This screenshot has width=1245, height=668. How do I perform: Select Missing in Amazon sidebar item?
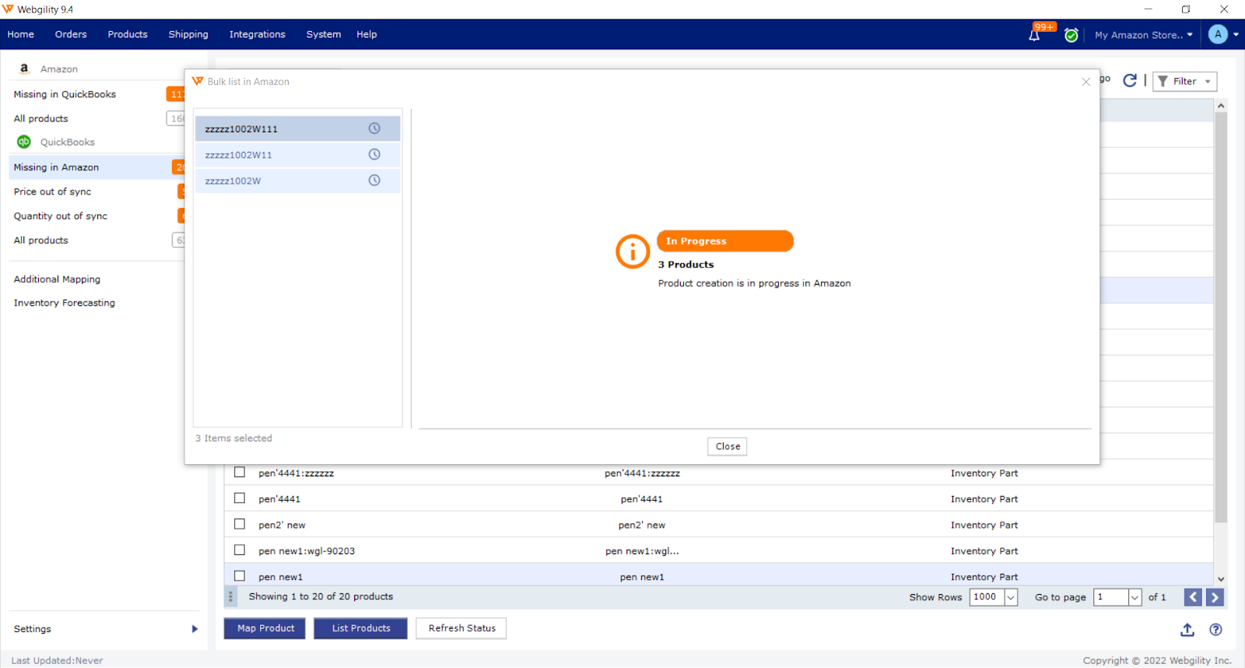coord(98,167)
